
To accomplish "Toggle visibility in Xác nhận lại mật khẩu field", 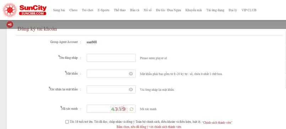I will [131, 89].
